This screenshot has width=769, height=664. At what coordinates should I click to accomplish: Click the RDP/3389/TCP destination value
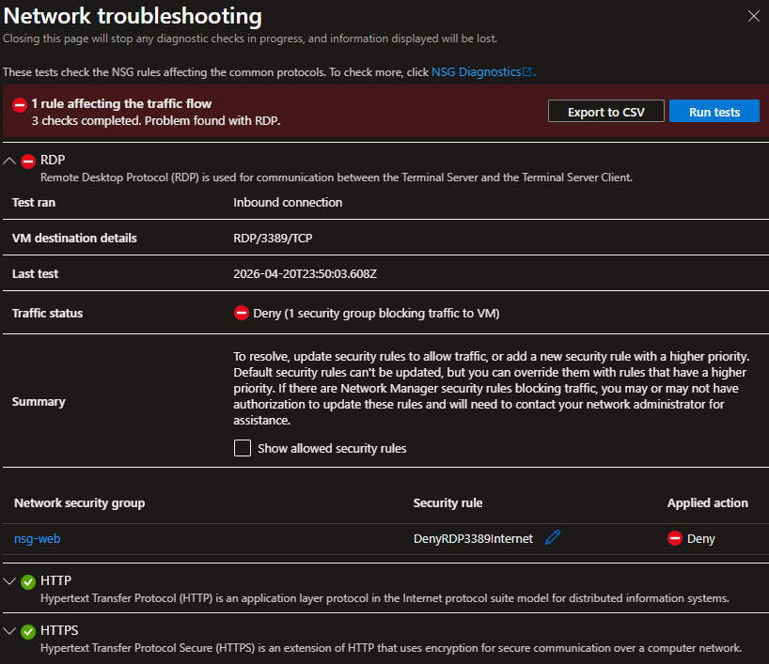click(x=273, y=239)
